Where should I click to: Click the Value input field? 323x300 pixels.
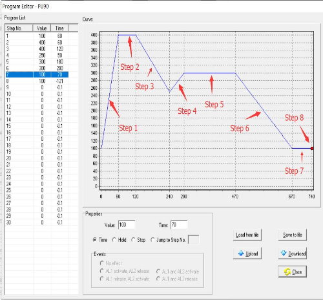127,225
